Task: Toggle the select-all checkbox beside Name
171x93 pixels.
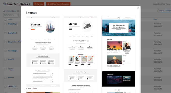Action: (5, 20)
